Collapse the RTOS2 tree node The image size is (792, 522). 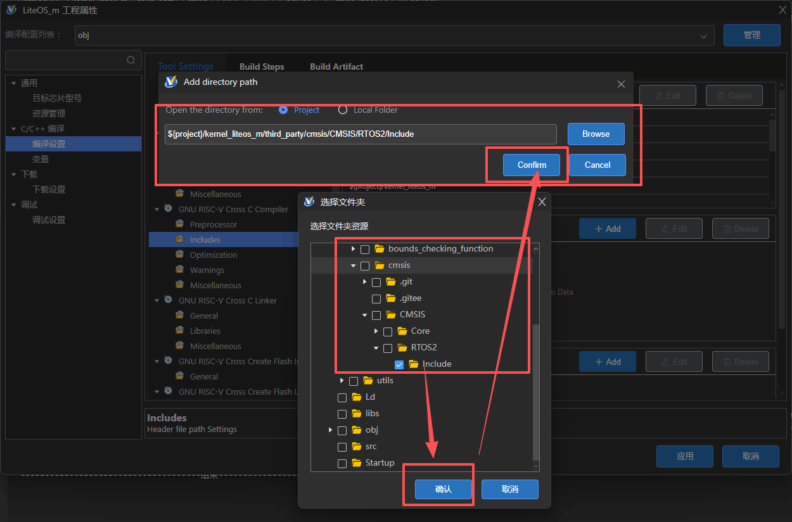(376, 348)
